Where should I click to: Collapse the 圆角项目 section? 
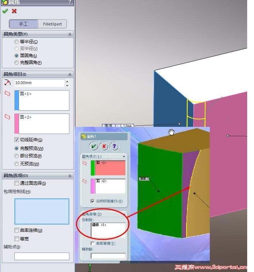tap(70, 75)
